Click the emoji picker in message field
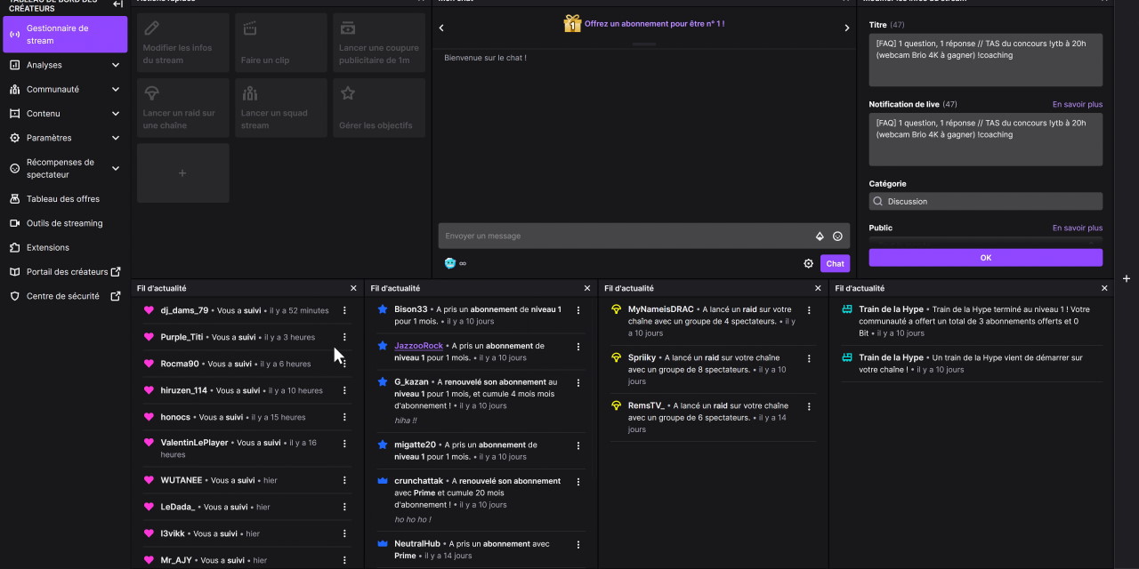The image size is (1139, 569). point(837,236)
